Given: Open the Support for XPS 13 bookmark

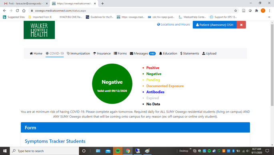Looking at the screenshot, I should [x=223, y=17].
